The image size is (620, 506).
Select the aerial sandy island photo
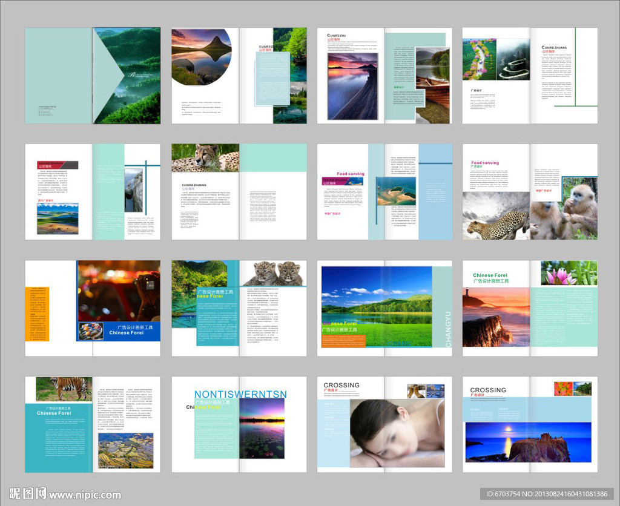pos(396,191)
